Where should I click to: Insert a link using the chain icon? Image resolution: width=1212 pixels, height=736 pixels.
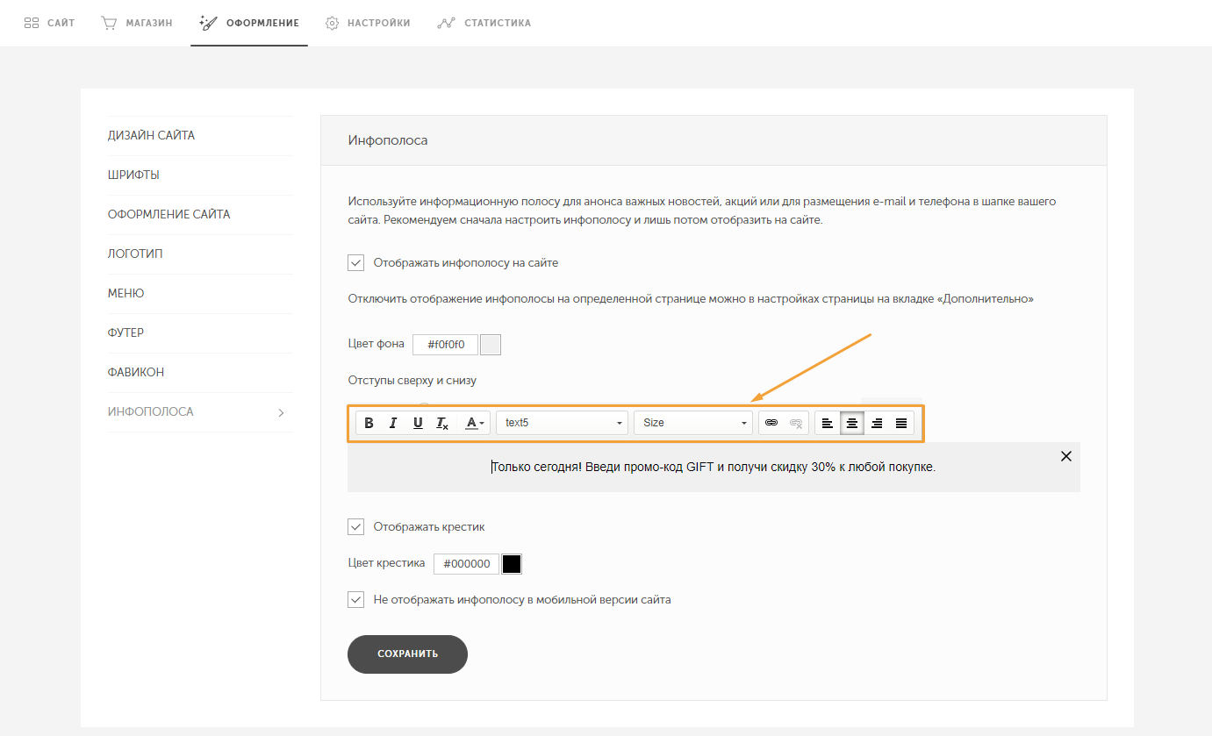coord(771,423)
